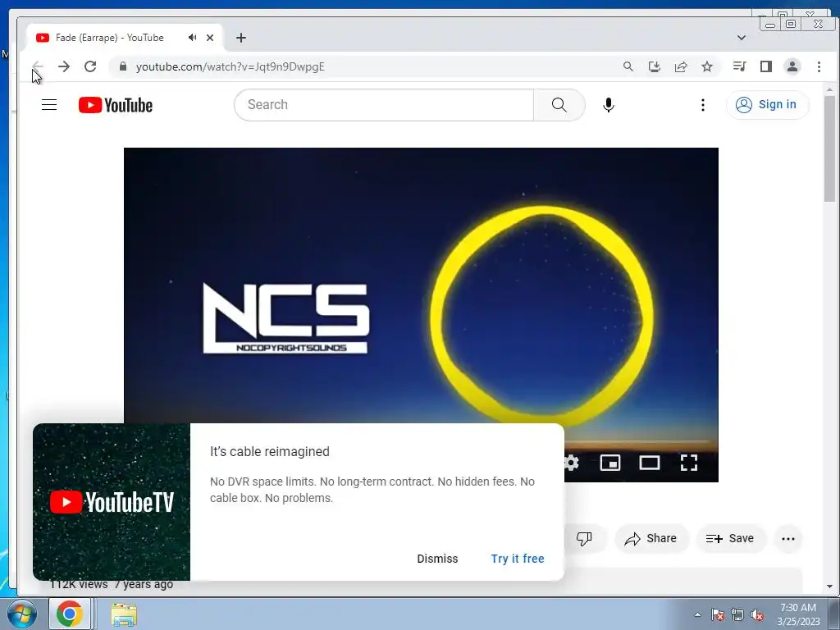The height and width of the screenshot is (630, 840).
Task: Click the muted volume tray icon
Action: pyautogui.click(x=756, y=614)
